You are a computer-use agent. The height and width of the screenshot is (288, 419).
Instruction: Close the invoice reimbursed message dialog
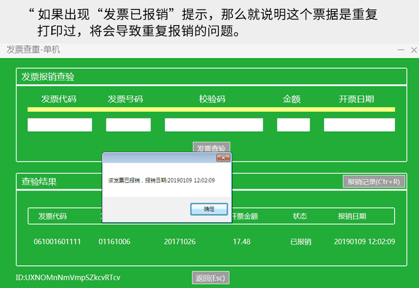223,159
